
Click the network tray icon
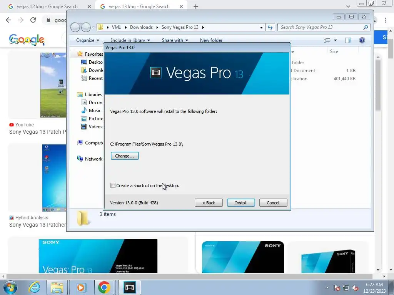tap(346, 288)
